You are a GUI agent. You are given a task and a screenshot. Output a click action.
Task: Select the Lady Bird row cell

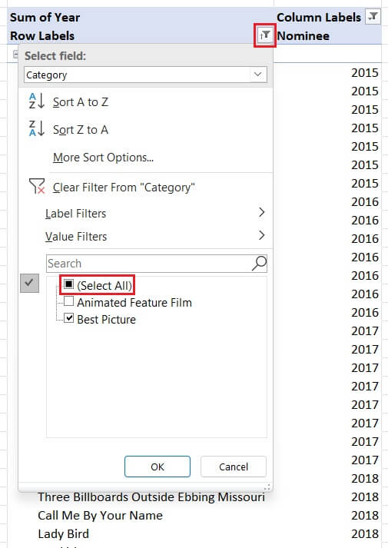[63, 533]
